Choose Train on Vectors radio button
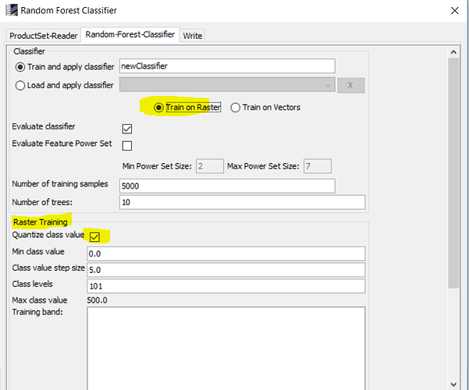This screenshot has width=469, height=390. point(235,108)
